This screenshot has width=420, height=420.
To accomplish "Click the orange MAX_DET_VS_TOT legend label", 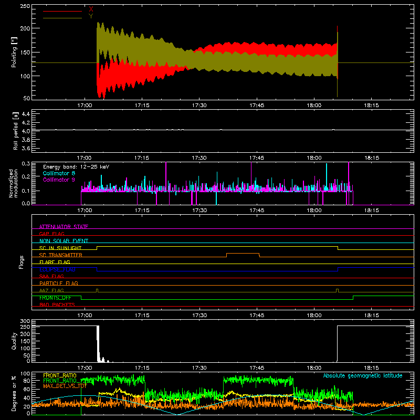I will [65, 386].
